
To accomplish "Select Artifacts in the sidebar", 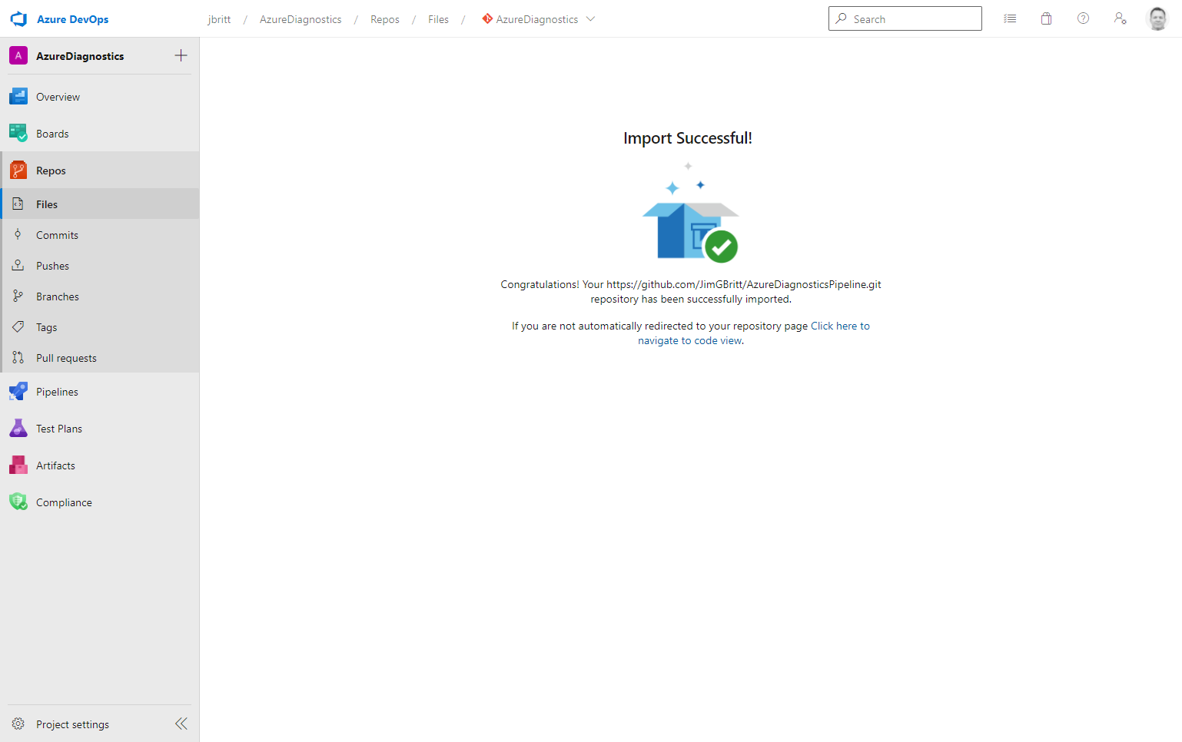I will (x=55, y=465).
